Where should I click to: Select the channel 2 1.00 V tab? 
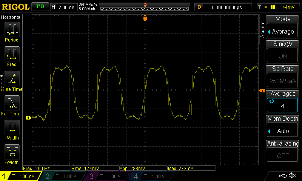[63, 176]
